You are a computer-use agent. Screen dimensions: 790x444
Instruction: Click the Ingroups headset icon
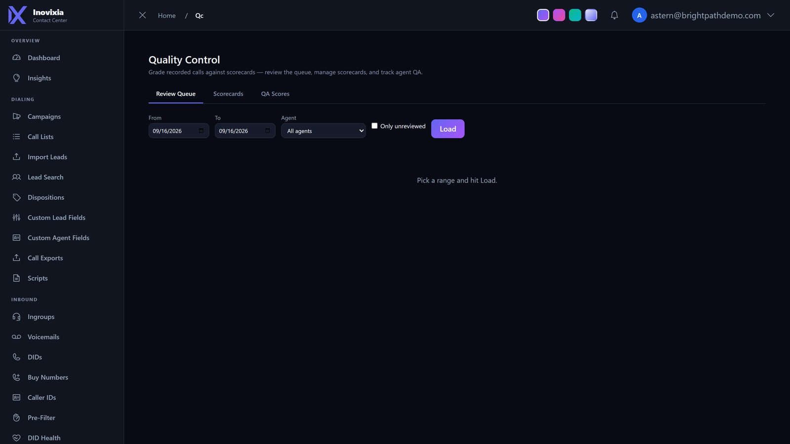(16, 317)
